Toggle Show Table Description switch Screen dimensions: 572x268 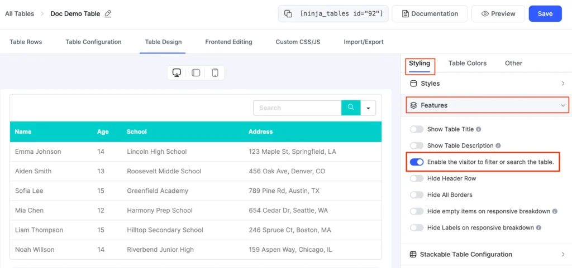point(417,145)
